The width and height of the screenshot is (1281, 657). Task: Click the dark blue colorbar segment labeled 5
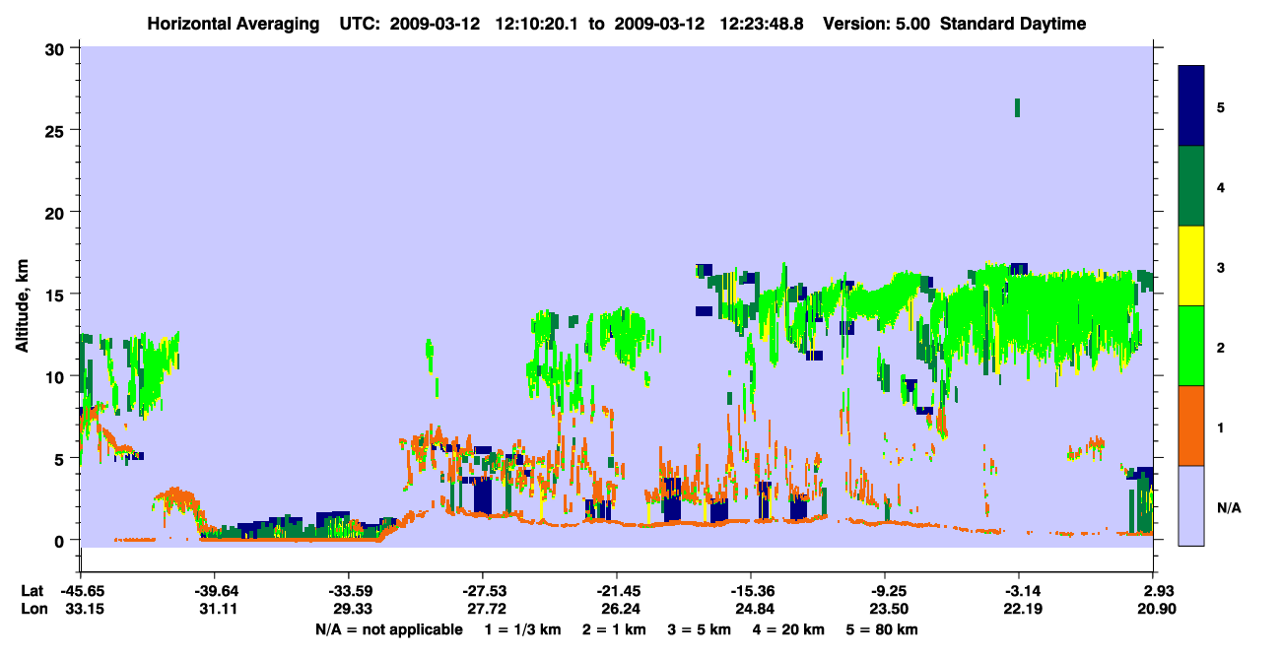click(x=1191, y=105)
